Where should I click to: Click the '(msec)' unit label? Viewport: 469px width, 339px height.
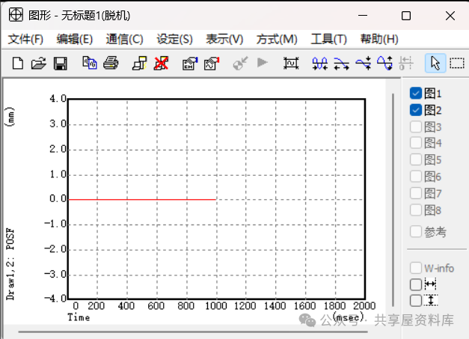(348, 317)
